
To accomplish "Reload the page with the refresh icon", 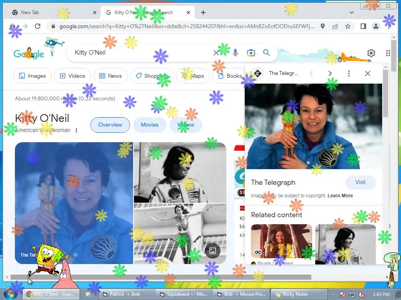I will pyautogui.click(x=38, y=26).
